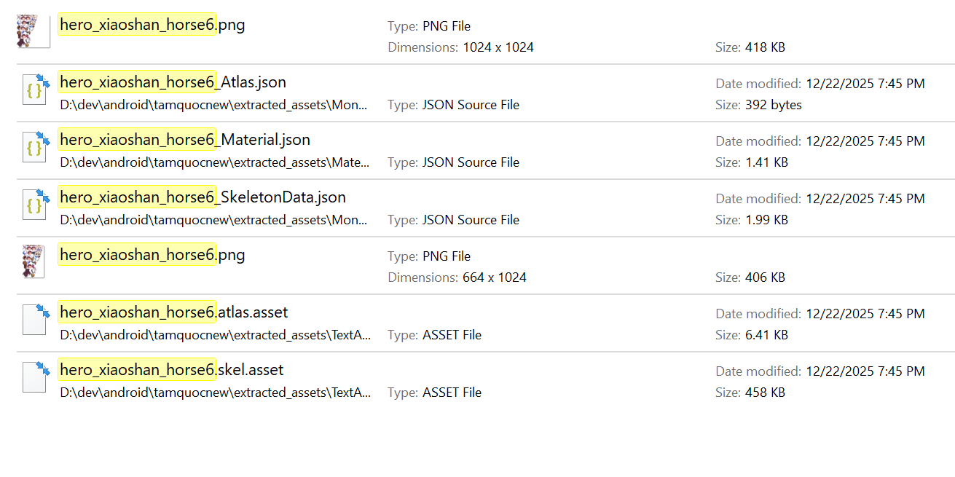Select the hero_xiaoshan_horse6_Material.json file name
The width and height of the screenshot is (955, 477).
[184, 140]
